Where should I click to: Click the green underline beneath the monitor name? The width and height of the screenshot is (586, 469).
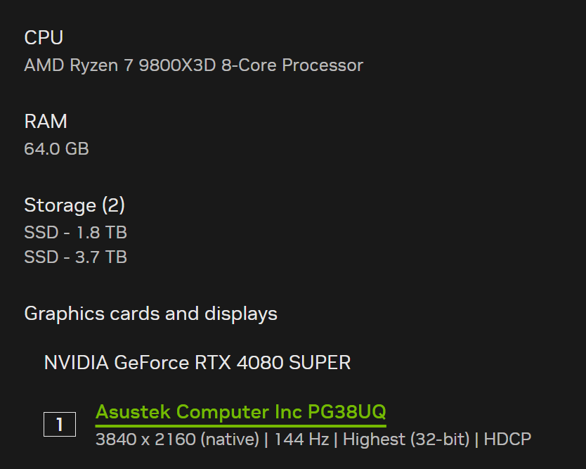click(240, 425)
